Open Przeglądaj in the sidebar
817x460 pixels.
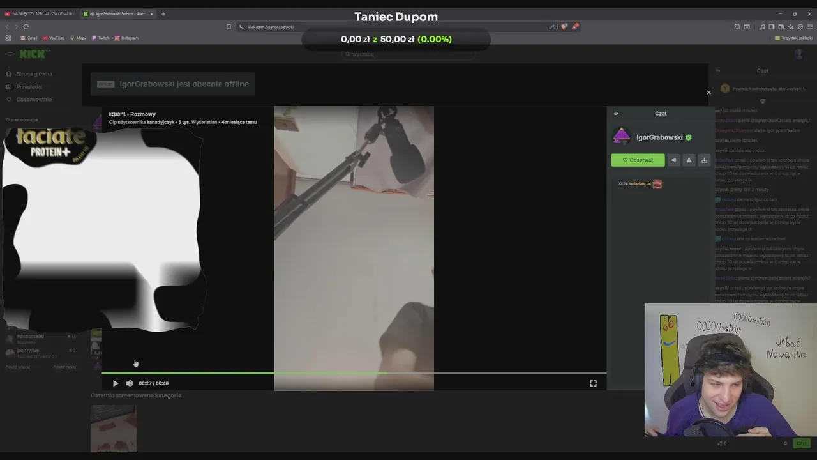pos(24,87)
